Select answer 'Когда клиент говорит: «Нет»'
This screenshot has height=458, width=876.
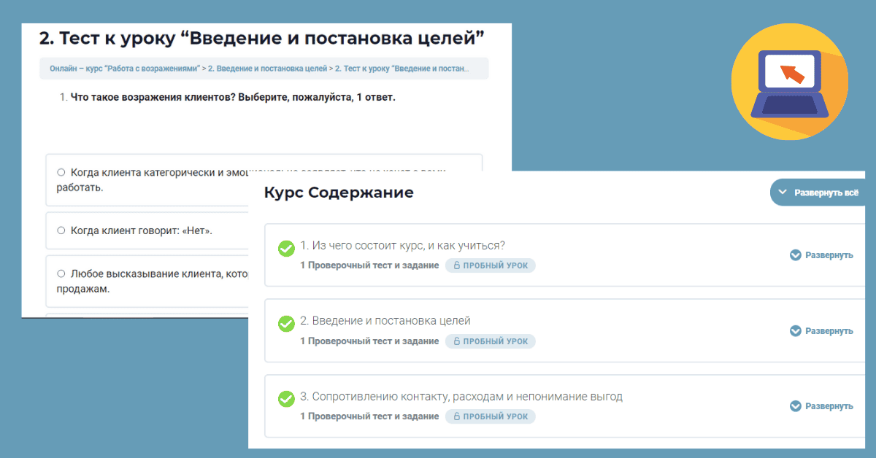61,231
